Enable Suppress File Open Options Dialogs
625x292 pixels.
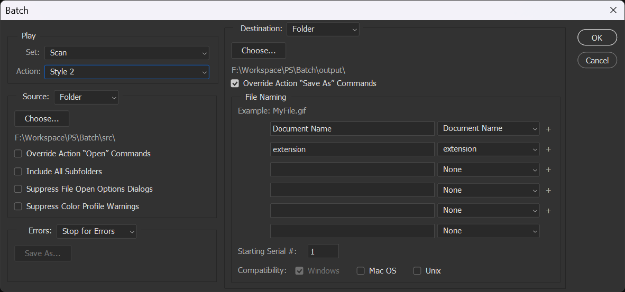coord(18,189)
